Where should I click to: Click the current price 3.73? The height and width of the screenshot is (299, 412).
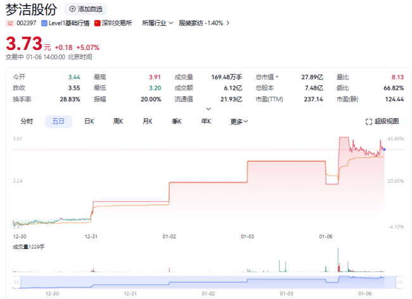(24, 44)
